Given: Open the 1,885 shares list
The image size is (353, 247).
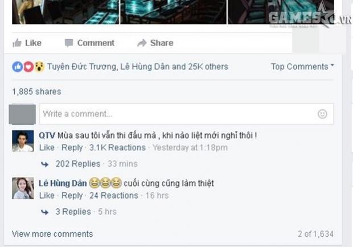Looking at the screenshot, I should pos(36,92).
